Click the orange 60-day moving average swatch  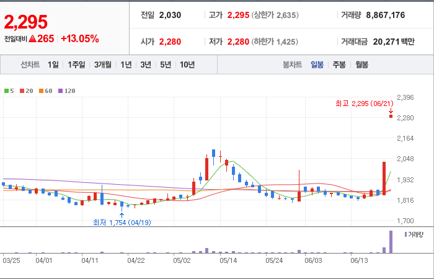(42, 91)
